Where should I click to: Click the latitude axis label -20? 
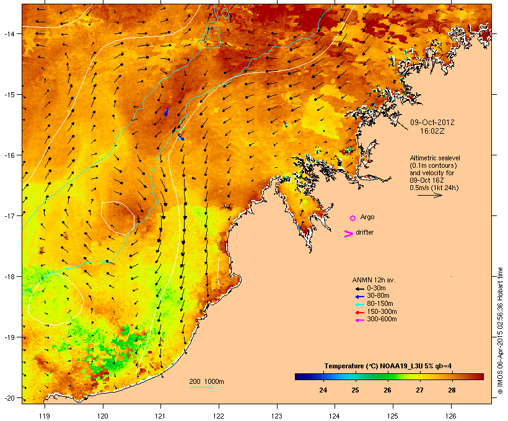coord(9,398)
